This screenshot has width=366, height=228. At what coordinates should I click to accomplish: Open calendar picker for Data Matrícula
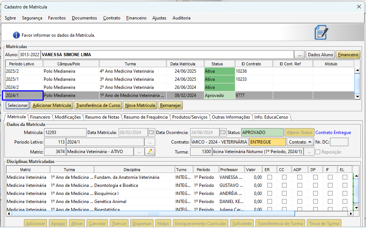(x=151, y=132)
